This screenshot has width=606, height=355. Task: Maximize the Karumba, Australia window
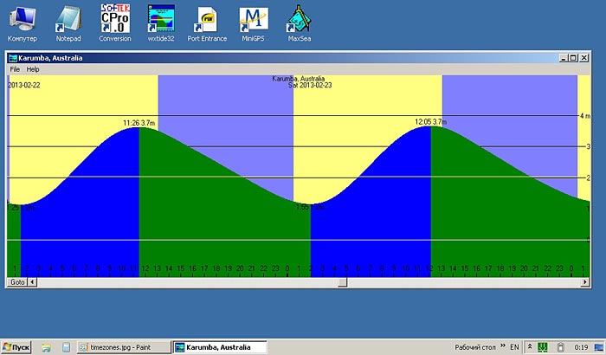pyautogui.click(x=573, y=58)
